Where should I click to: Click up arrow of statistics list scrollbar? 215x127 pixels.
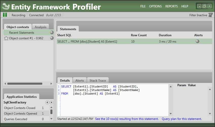pyautogui.click(x=51, y=107)
